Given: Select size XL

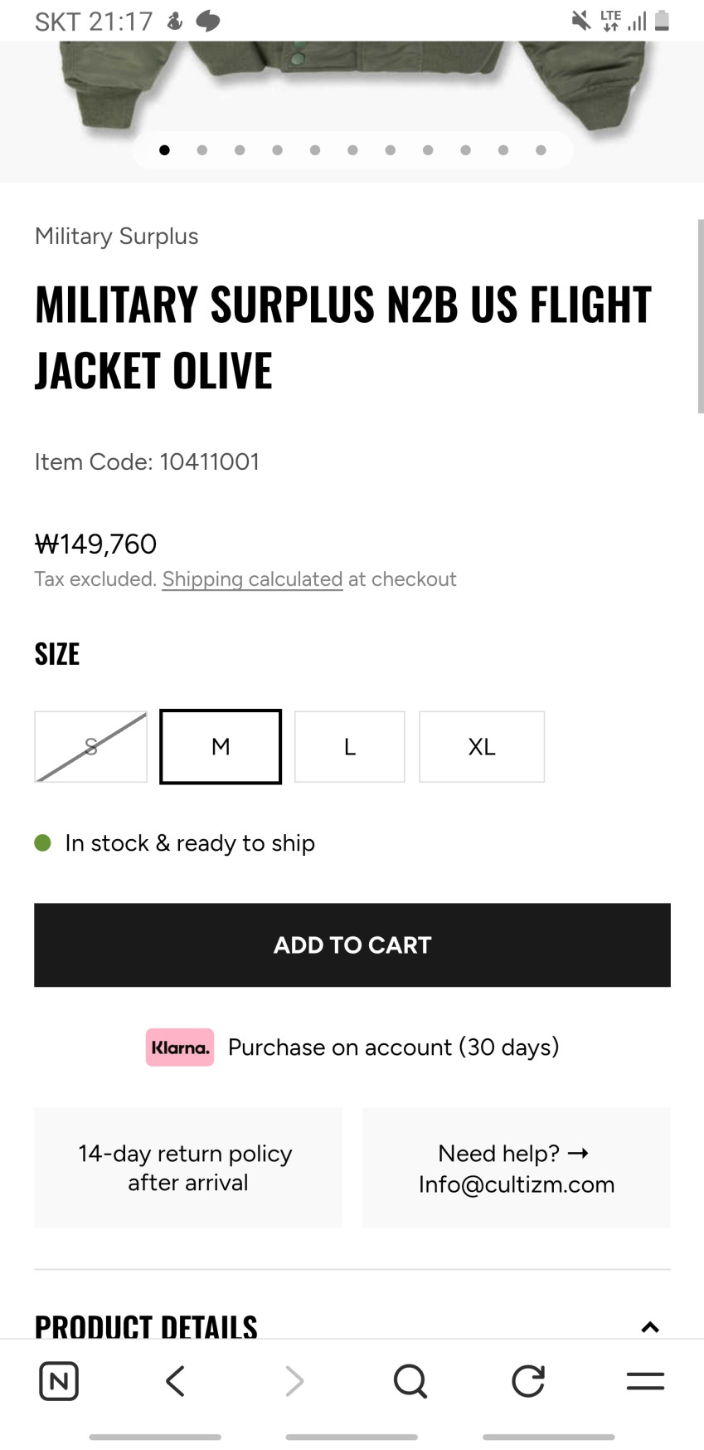Looking at the screenshot, I should (482, 746).
